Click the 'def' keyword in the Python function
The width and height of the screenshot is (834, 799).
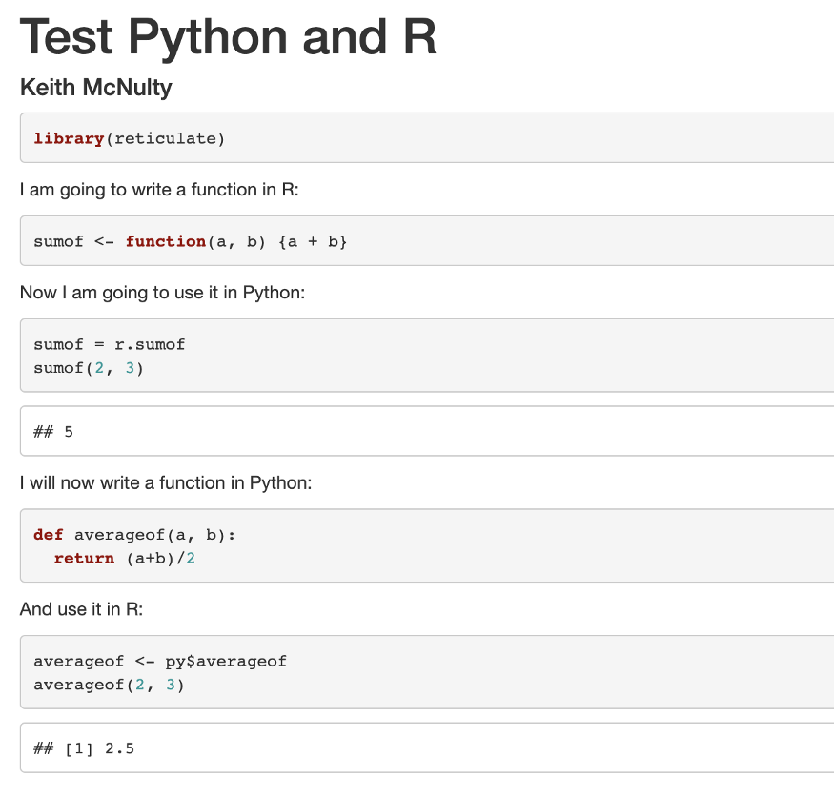click(x=47, y=534)
